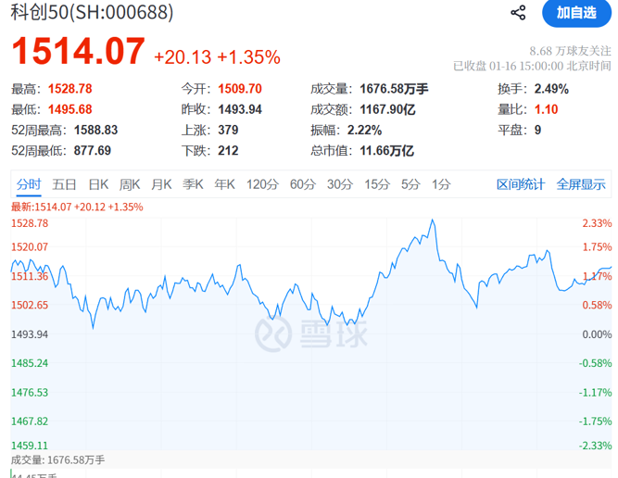Image resolution: width=618 pixels, height=478 pixels.
Task: Open the 1分 interval chart
Action: tap(441, 184)
